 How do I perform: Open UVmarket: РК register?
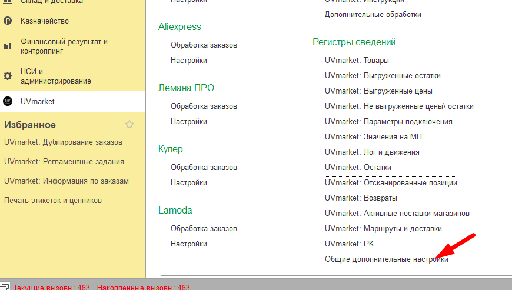pyautogui.click(x=349, y=244)
